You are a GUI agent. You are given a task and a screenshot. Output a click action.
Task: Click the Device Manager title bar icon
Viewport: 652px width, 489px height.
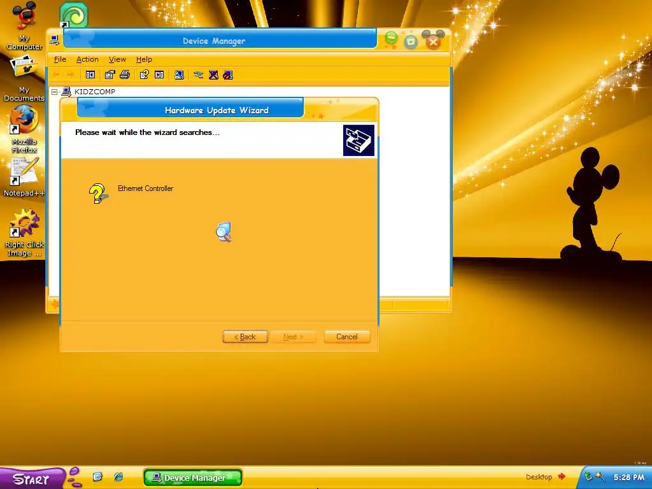(x=54, y=40)
